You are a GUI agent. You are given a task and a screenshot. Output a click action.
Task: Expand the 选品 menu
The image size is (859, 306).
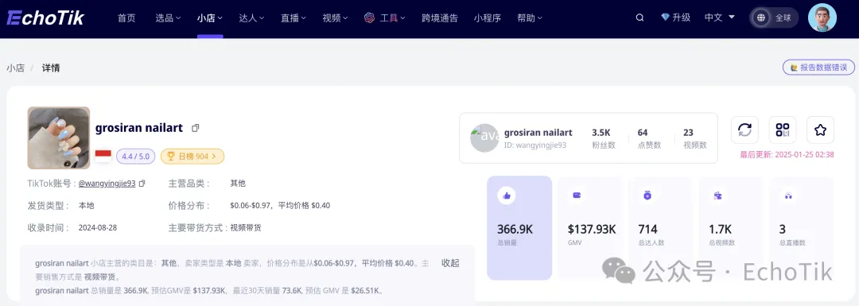point(168,17)
